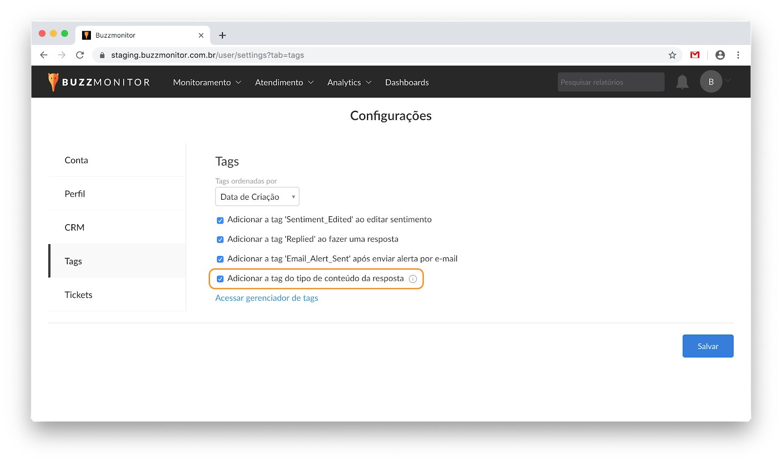The height and width of the screenshot is (463, 782).
Task: Click the 'Pesquisar relatórios' search field
Action: (610, 82)
